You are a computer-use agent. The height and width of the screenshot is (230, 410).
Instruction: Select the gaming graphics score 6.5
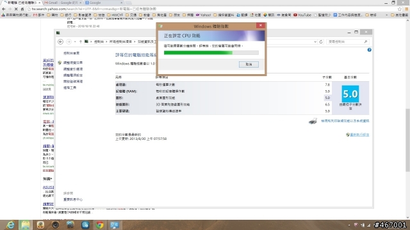327,105
